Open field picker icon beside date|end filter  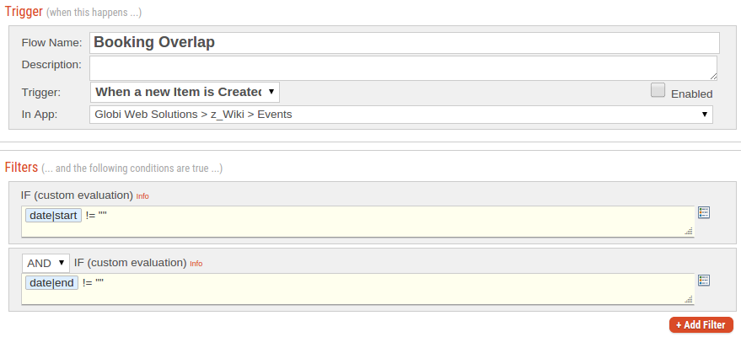point(704,281)
